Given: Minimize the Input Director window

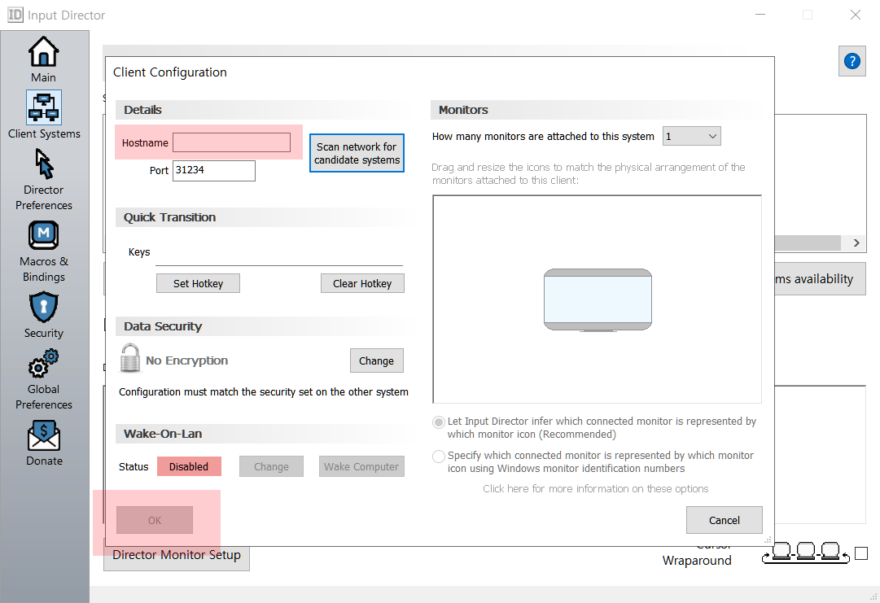Looking at the screenshot, I should click(760, 15).
